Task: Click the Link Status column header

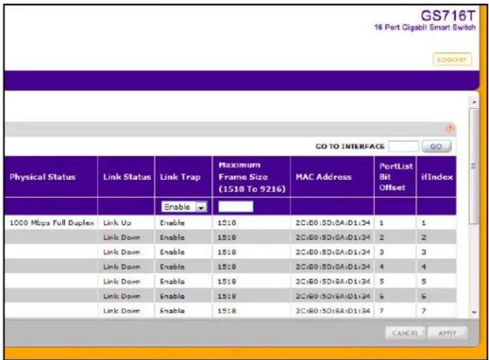Action: pyautogui.click(x=127, y=177)
